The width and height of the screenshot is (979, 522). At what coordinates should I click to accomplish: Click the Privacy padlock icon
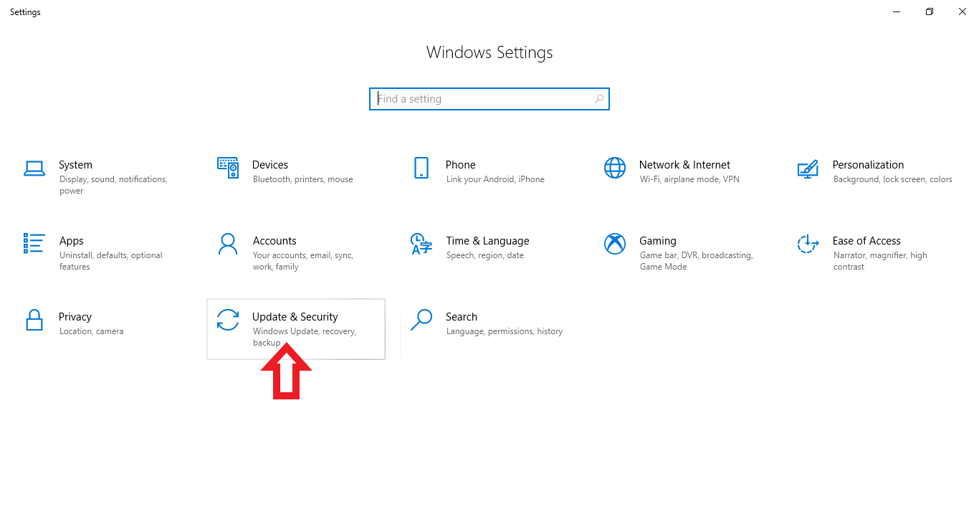(x=34, y=321)
